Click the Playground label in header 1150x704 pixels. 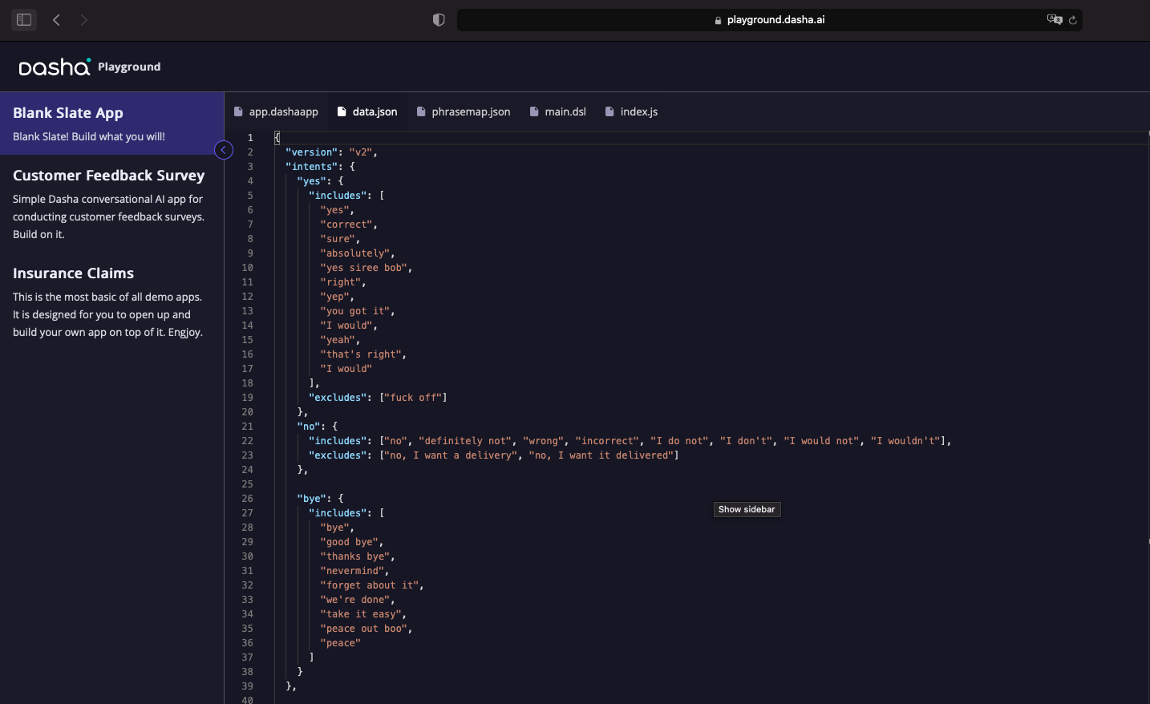tap(129, 67)
